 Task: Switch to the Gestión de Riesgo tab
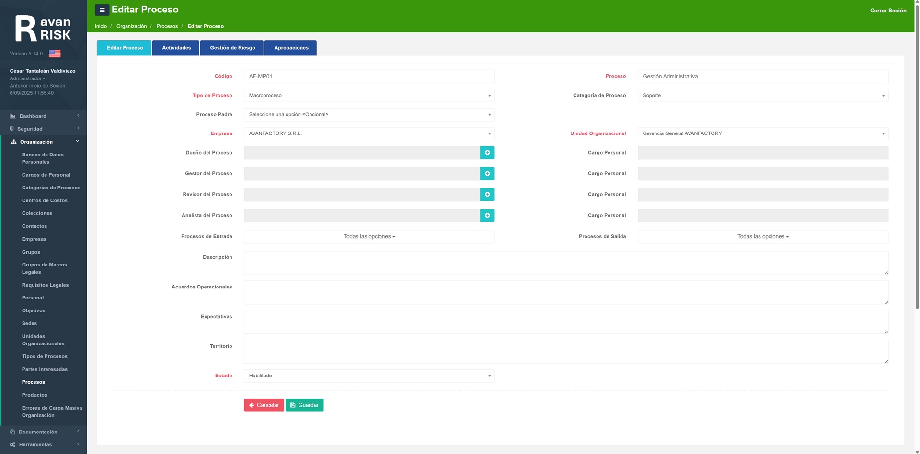click(x=232, y=48)
